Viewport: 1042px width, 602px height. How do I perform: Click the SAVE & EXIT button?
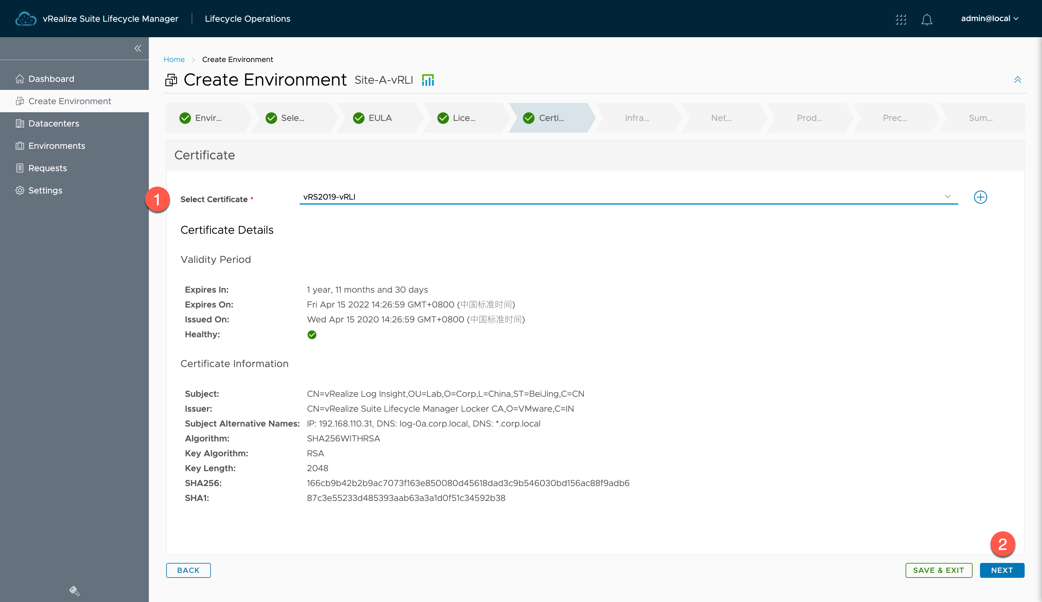click(x=939, y=570)
